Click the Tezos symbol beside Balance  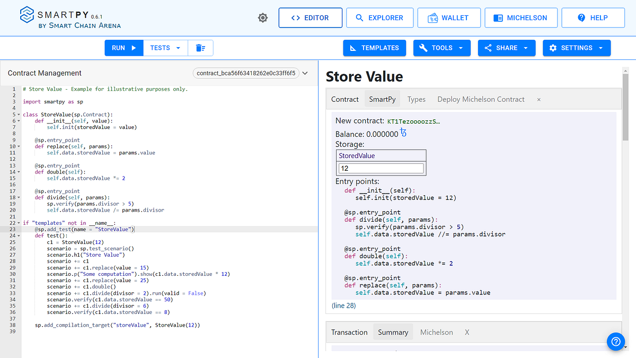coord(403,134)
